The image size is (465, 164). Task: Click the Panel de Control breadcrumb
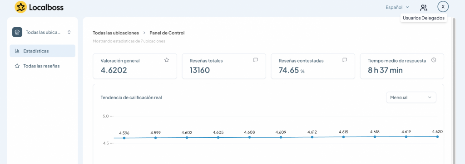pyautogui.click(x=167, y=33)
